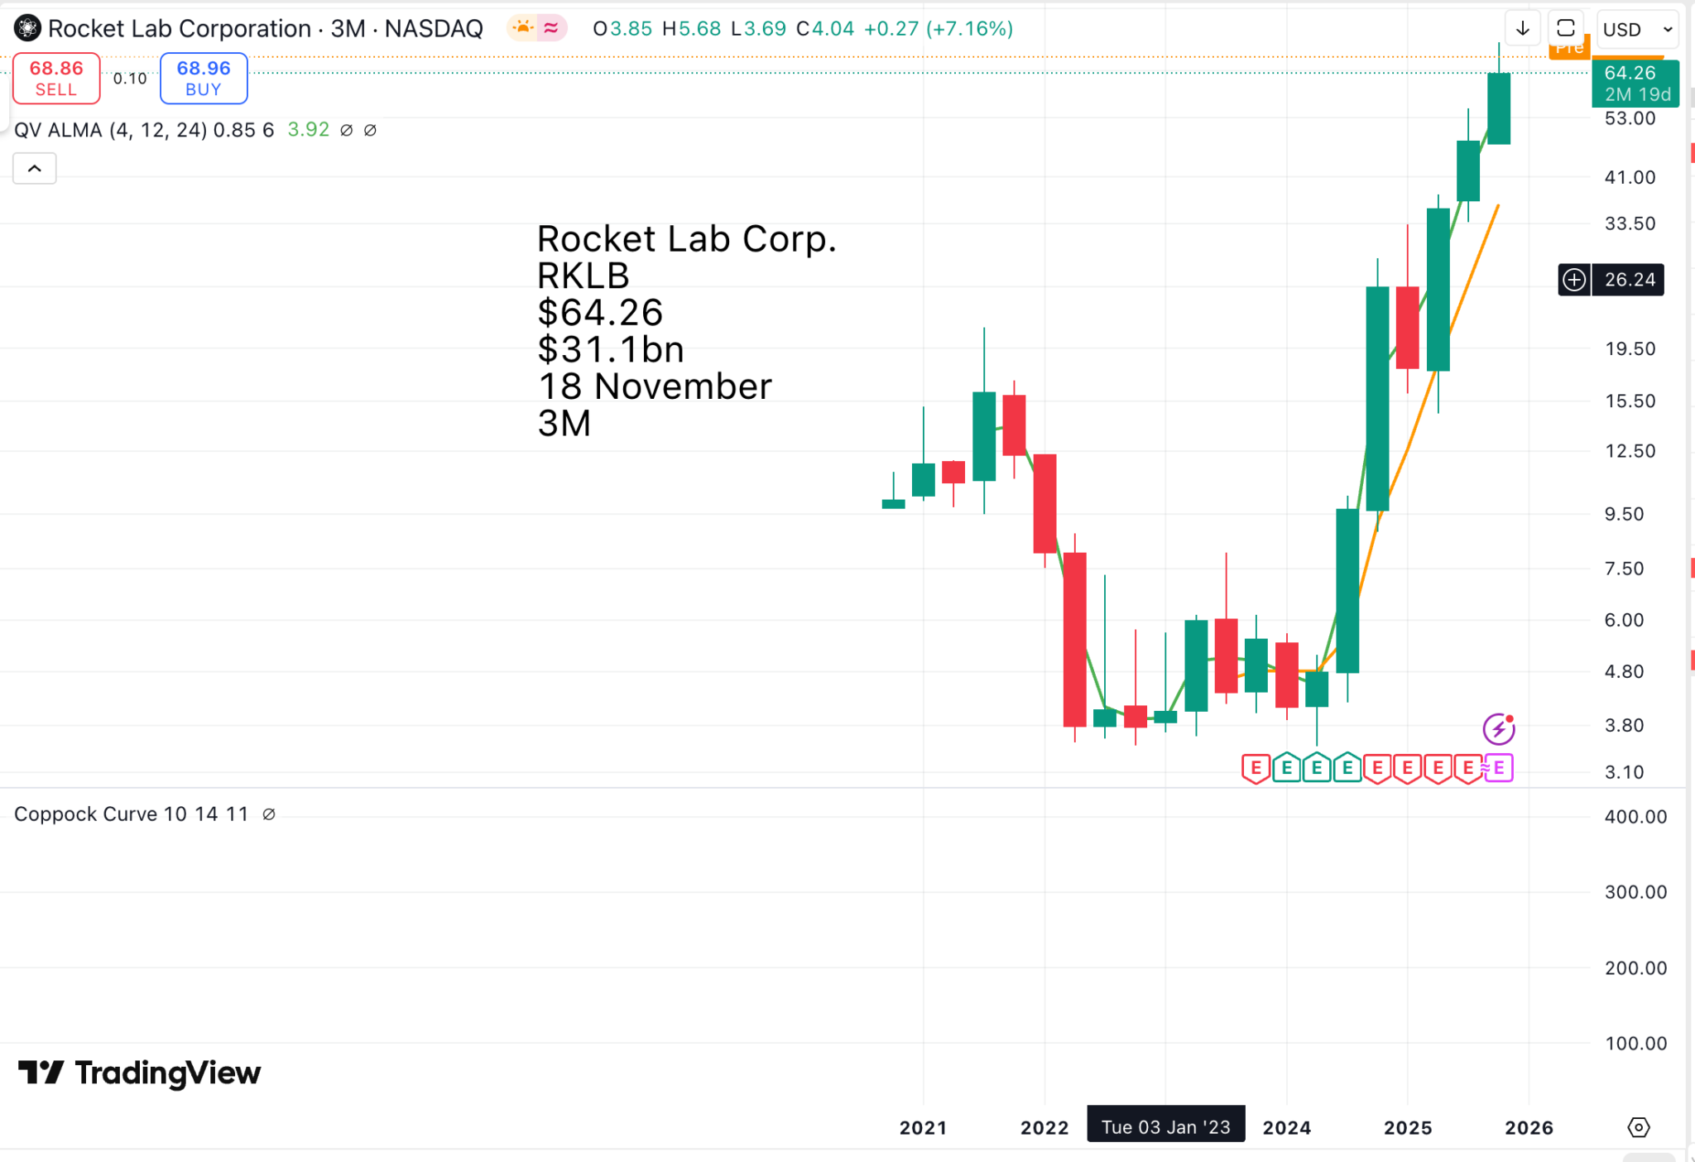Click the plus icon beside 26.24
1695x1162 pixels.
[1573, 280]
